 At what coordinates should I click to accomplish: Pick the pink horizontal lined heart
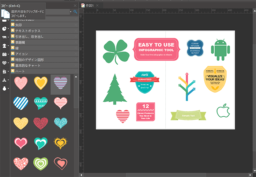point(60,103)
